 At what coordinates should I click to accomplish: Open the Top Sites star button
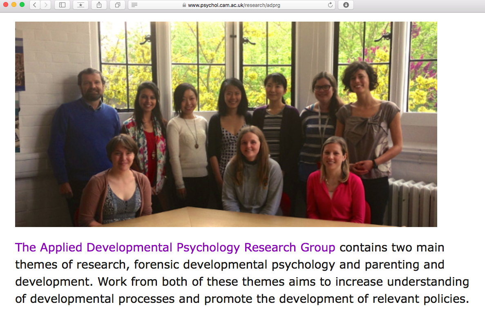pyautogui.click(x=80, y=5)
